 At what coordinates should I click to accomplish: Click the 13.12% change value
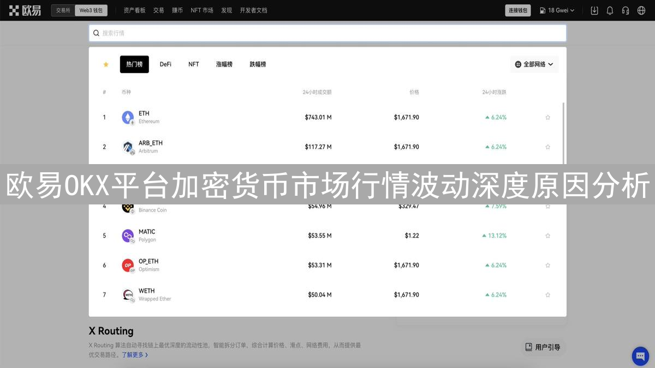[495, 236]
